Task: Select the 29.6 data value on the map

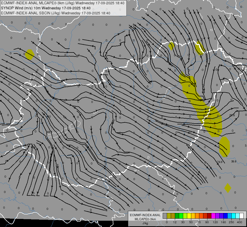Action: click(x=232, y=115)
